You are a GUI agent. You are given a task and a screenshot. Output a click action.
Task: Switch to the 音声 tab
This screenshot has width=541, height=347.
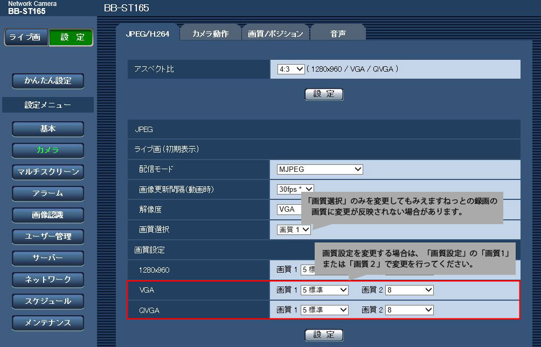pos(338,33)
